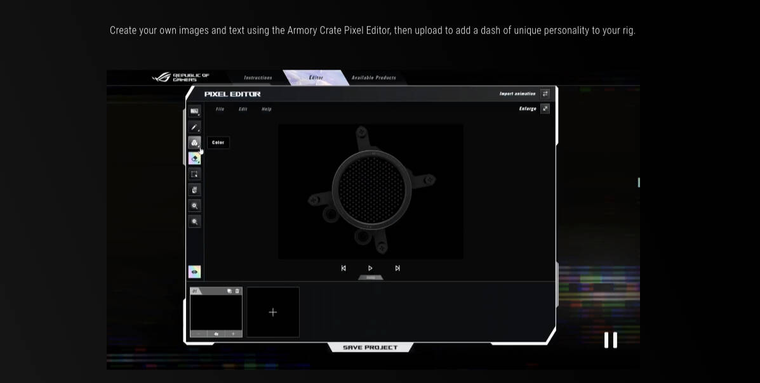Switch to the Editor tab
The width and height of the screenshot is (760, 383).
tap(316, 78)
